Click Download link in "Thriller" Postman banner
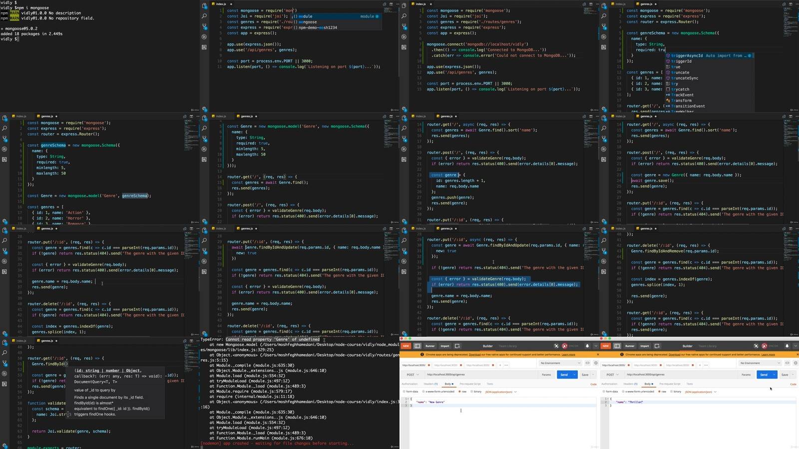Screen dimensions: 799x449 click(x=674, y=355)
